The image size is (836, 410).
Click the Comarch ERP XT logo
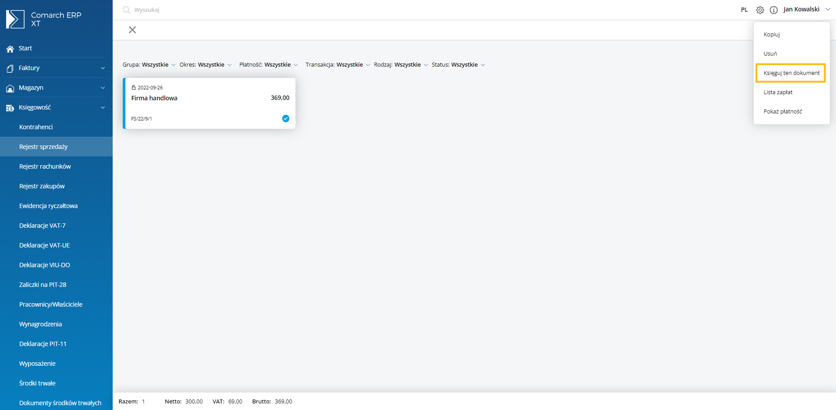tap(44, 19)
